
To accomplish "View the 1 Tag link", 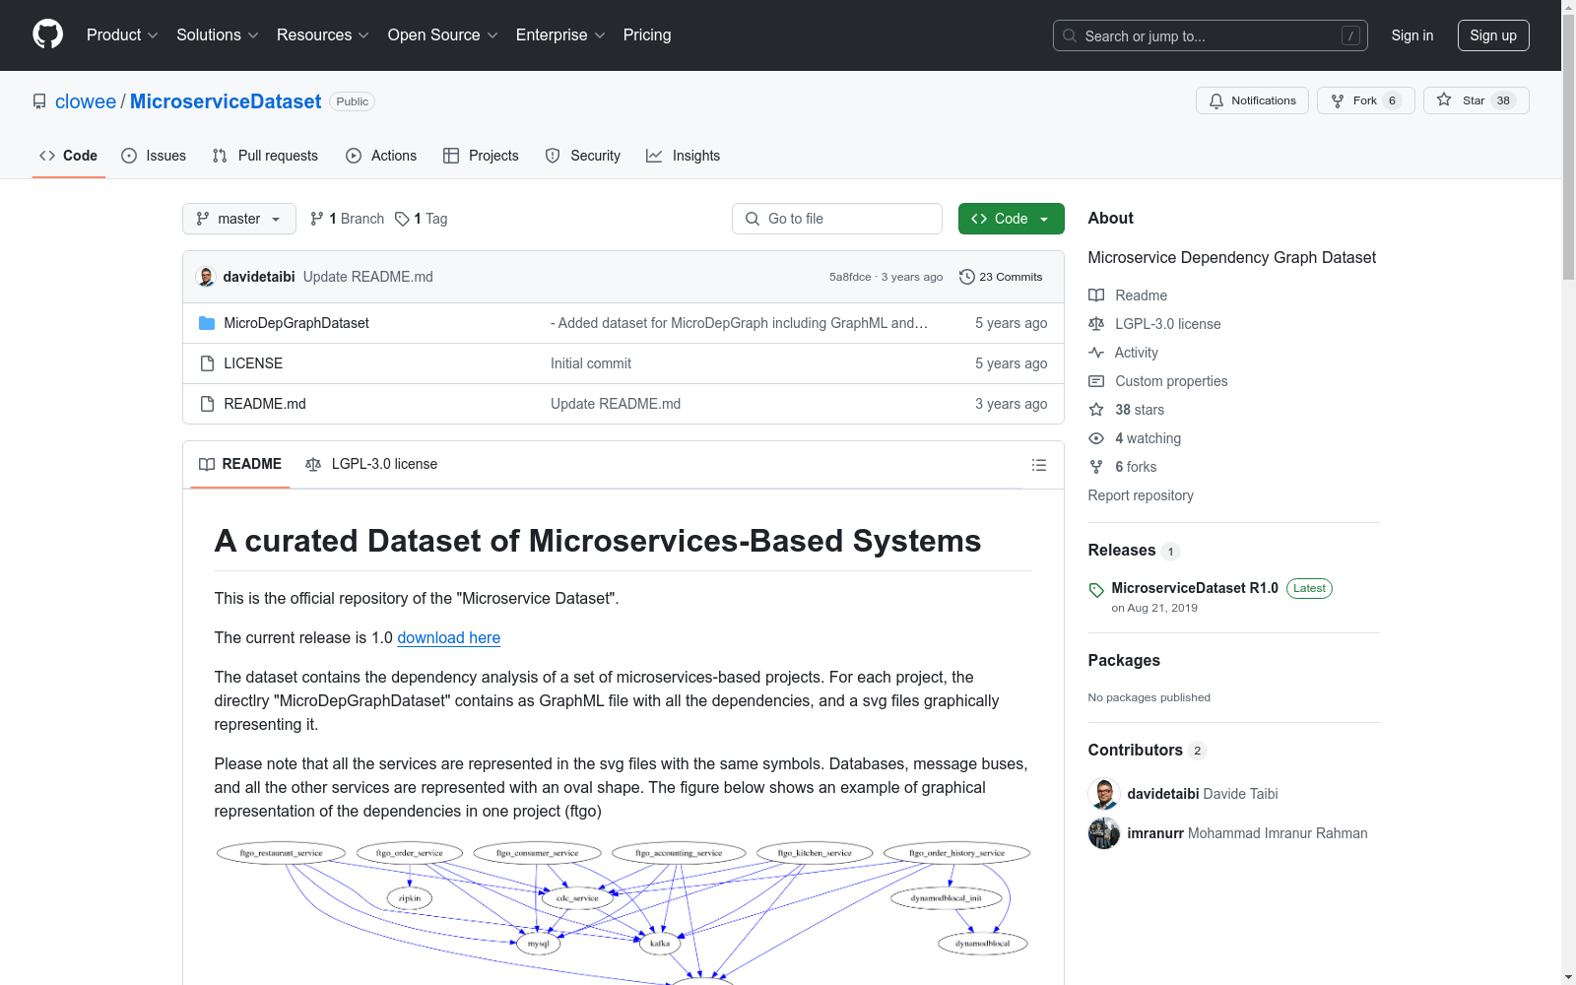I will pos(422,219).
